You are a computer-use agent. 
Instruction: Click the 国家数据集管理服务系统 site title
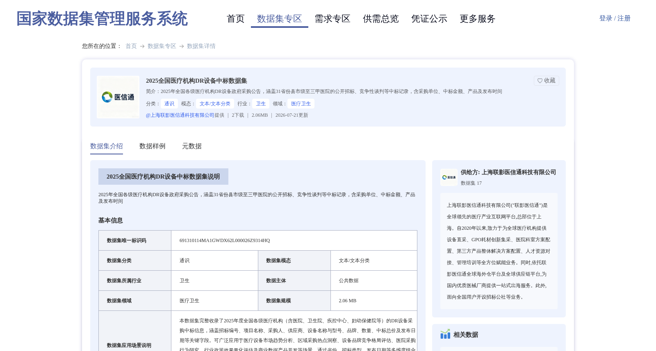[102, 19]
